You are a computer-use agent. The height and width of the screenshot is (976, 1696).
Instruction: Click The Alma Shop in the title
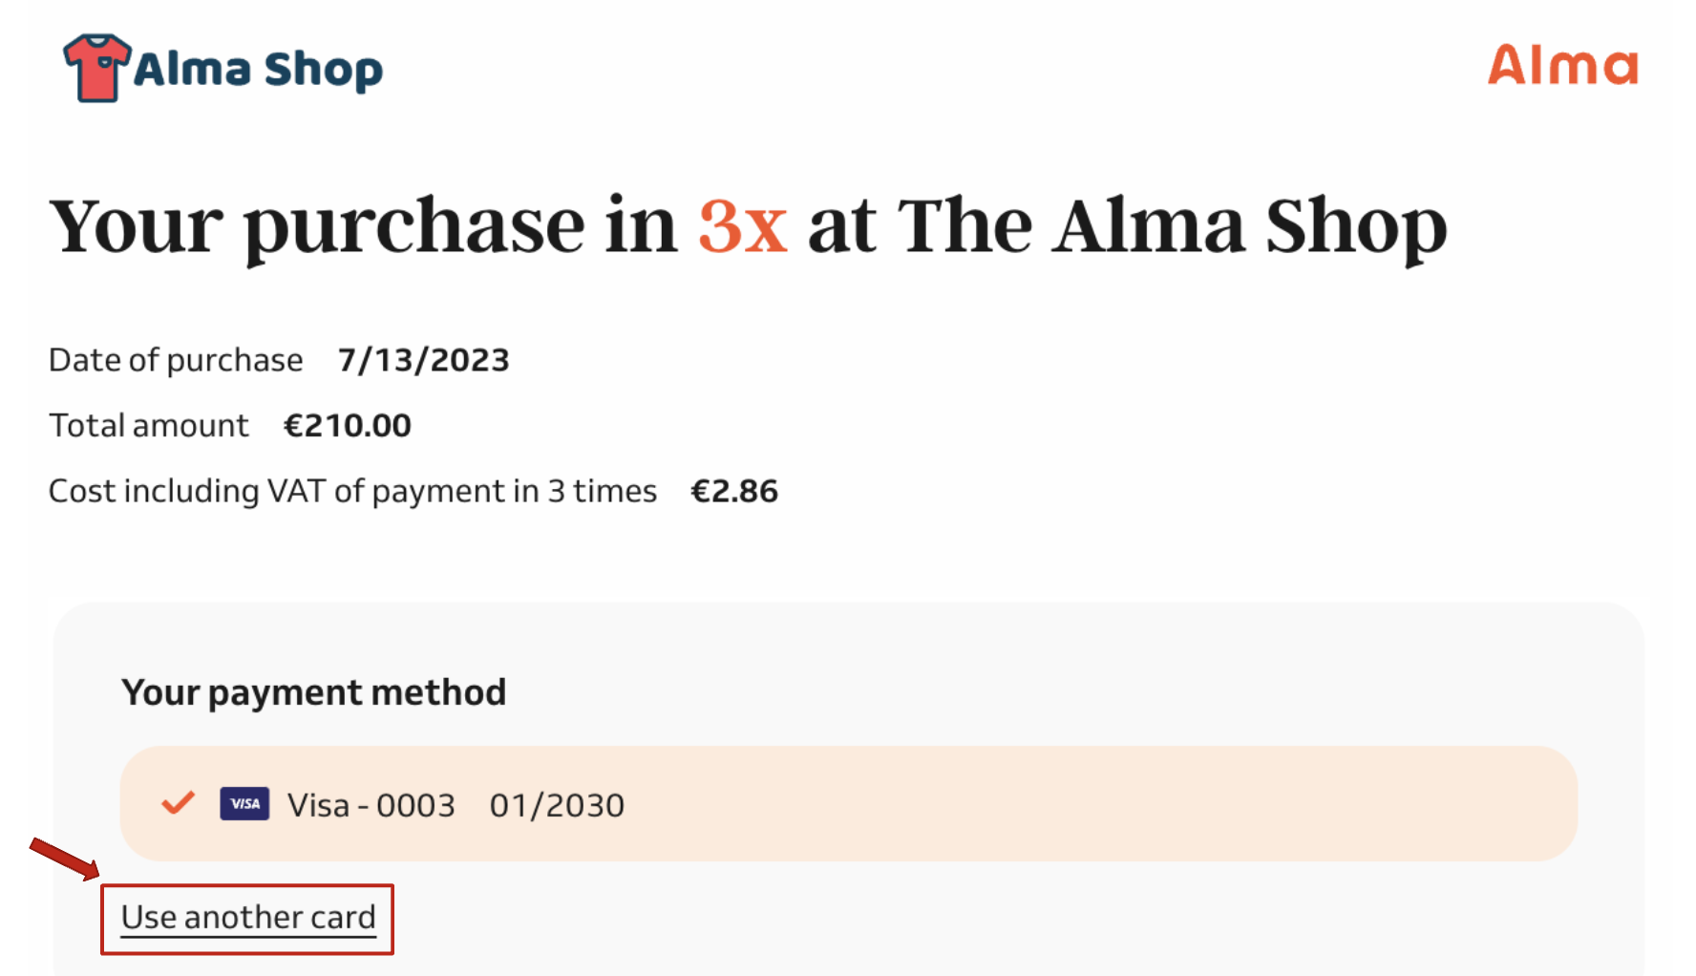tap(1172, 226)
